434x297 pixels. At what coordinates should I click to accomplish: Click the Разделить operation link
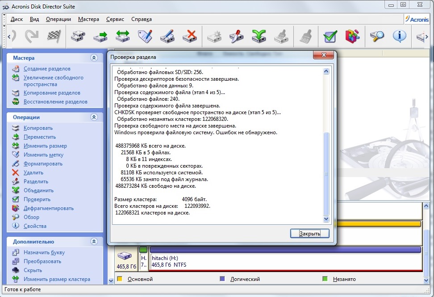(x=36, y=181)
